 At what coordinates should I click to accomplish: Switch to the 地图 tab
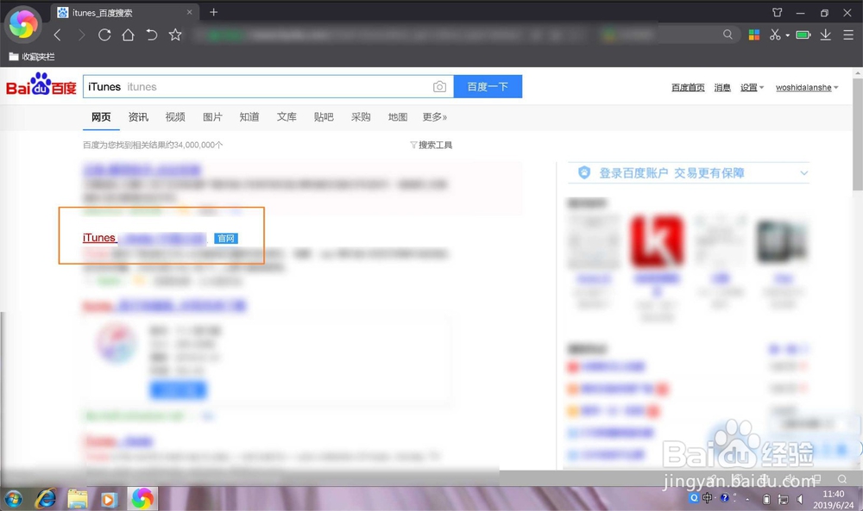(x=398, y=117)
